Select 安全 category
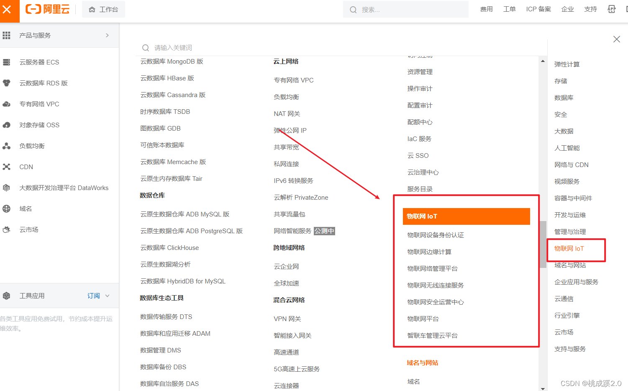628x391 pixels. [x=561, y=115]
